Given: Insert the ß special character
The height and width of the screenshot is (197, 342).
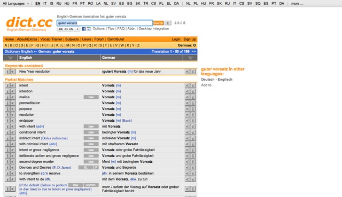Looking at the screenshot, I should pyautogui.click(x=184, y=23).
